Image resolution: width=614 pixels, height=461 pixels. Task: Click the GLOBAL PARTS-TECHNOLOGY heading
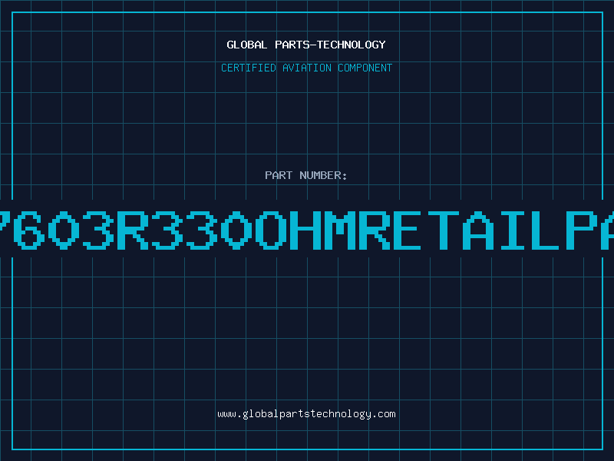tap(306, 45)
